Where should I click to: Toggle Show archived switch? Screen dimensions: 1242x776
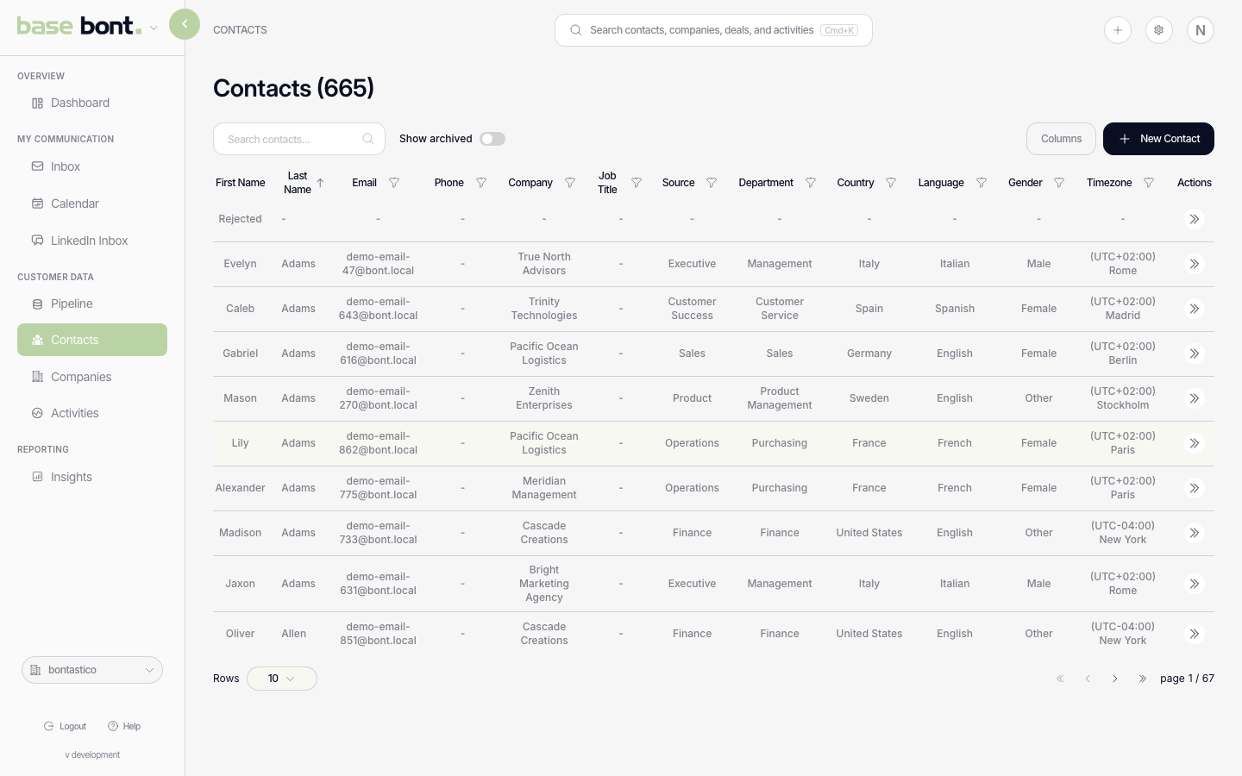[492, 139]
